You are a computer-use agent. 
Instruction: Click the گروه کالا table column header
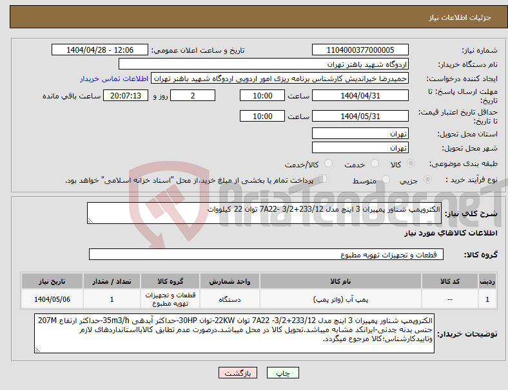click(170, 281)
